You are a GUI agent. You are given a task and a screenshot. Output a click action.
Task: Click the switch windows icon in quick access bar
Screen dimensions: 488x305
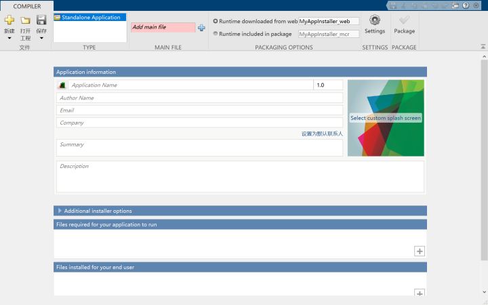tap(455, 5)
